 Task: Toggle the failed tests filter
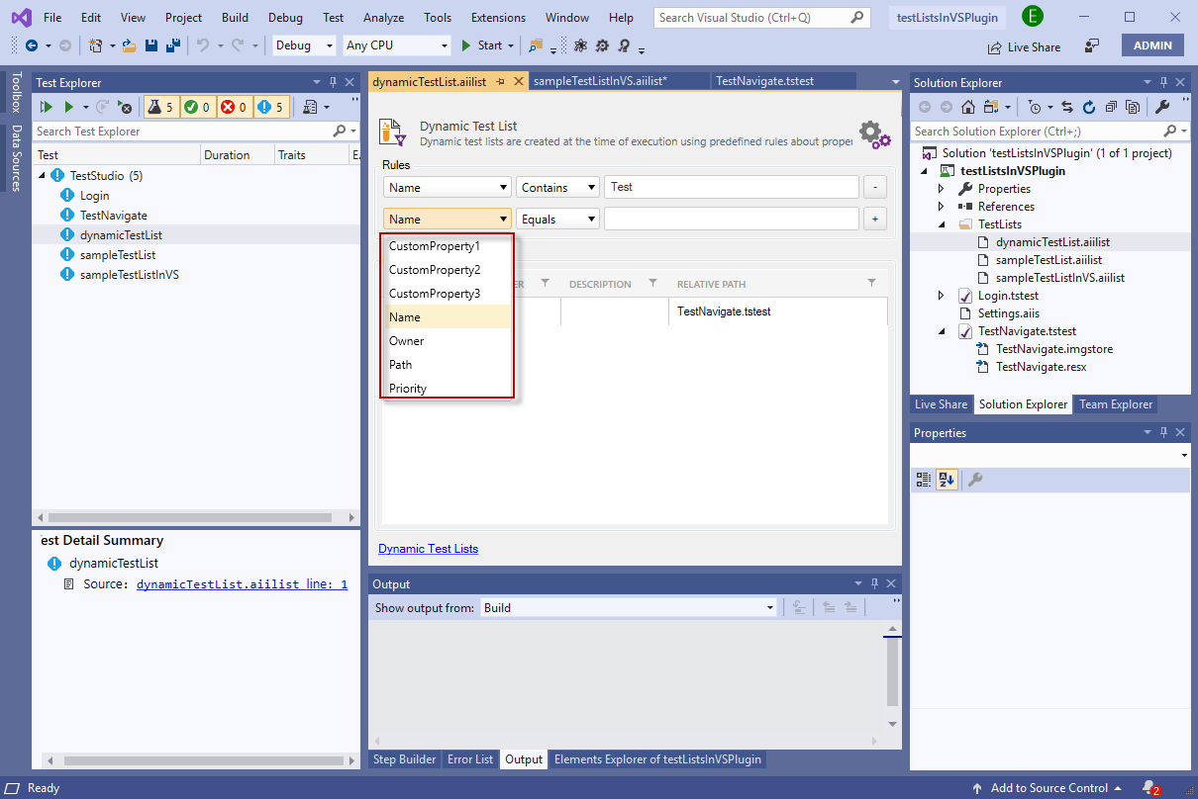[234, 107]
